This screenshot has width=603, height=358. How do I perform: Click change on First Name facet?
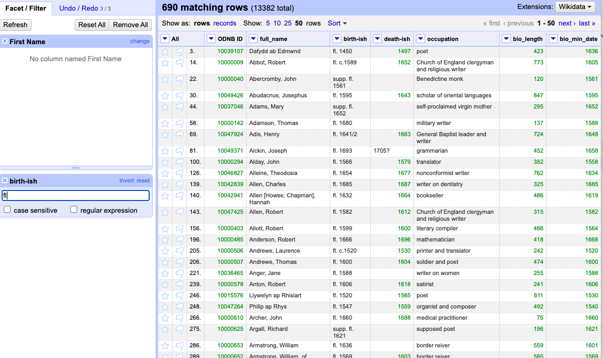pos(140,41)
